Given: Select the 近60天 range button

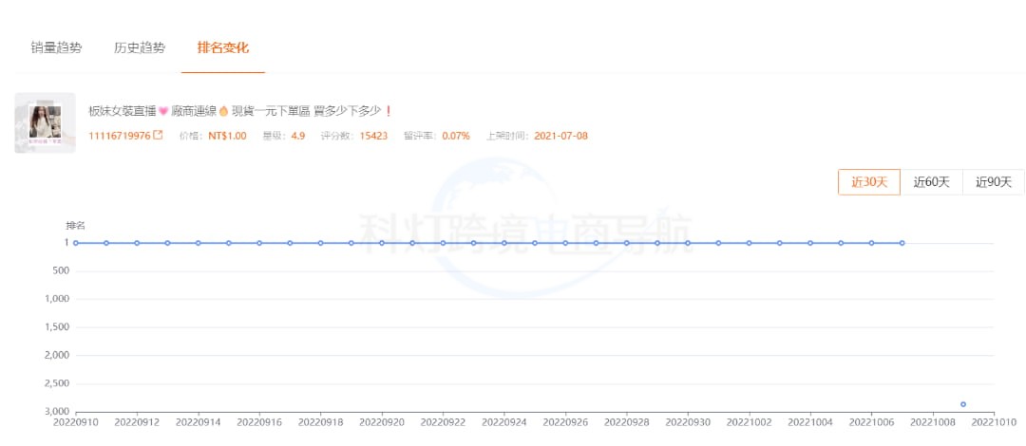Looking at the screenshot, I should (x=931, y=182).
